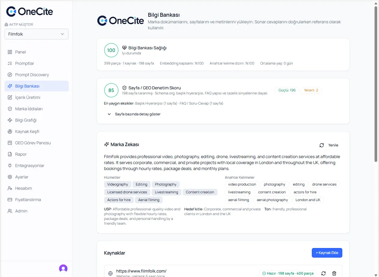Select Bilgi Bankası in the sidebar
379x277 pixels.
pos(36,86)
